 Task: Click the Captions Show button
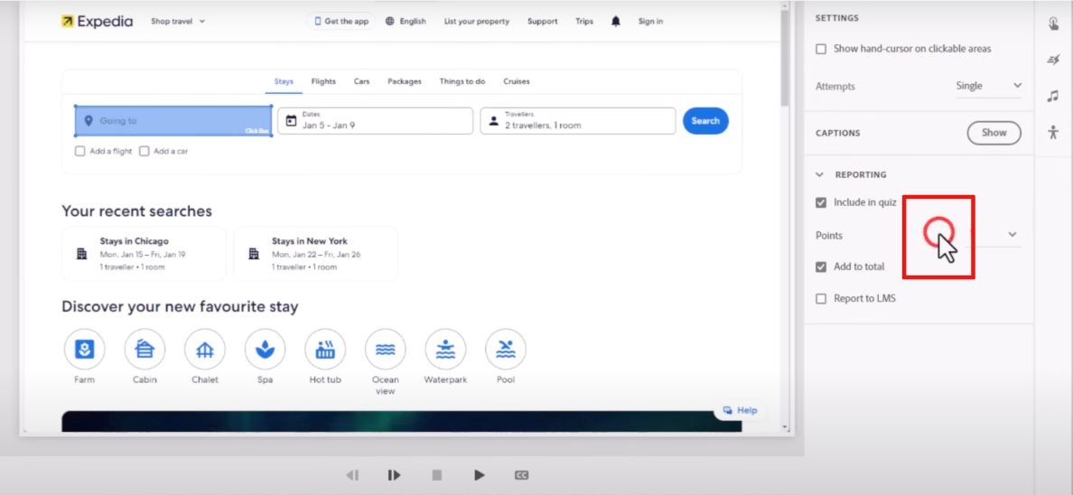pos(994,133)
